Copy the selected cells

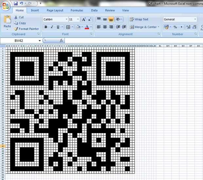tap(20, 23)
